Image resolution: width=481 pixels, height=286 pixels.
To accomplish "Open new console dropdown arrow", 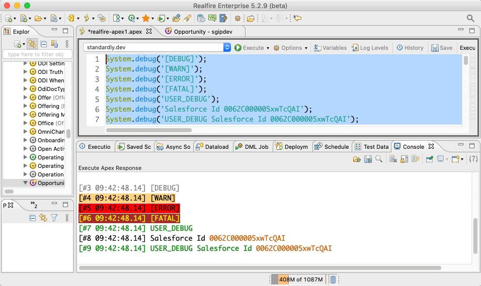I will pyautogui.click(x=462, y=159).
